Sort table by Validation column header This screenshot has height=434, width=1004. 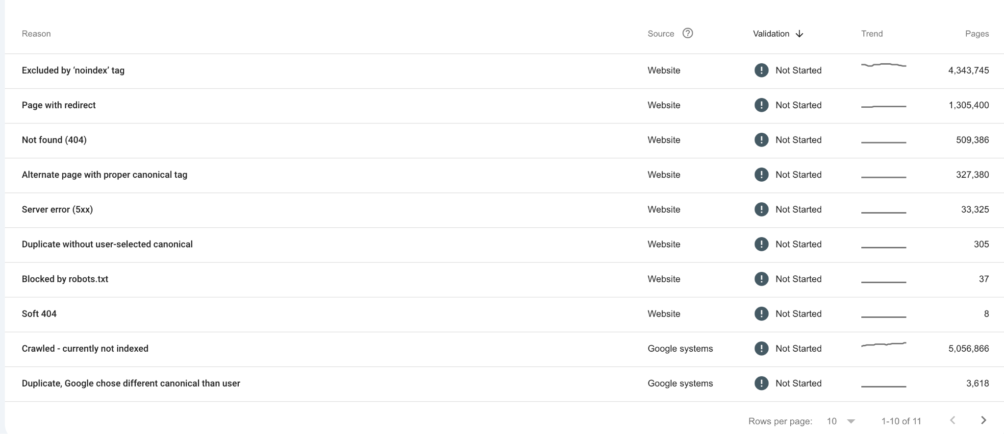771,34
